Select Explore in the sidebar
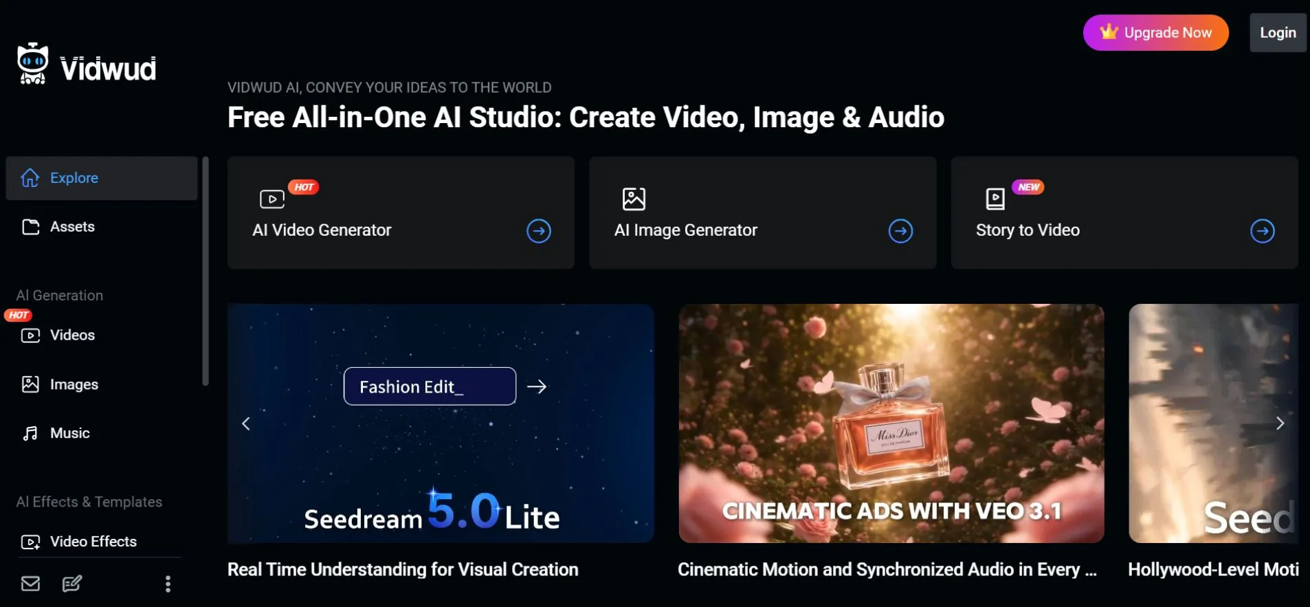 click(102, 178)
